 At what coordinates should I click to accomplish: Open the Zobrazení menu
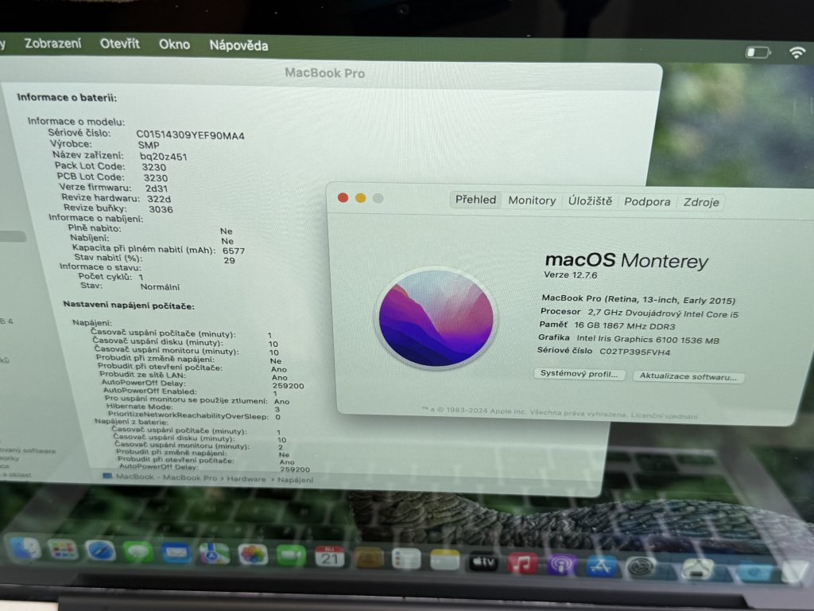(52, 43)
